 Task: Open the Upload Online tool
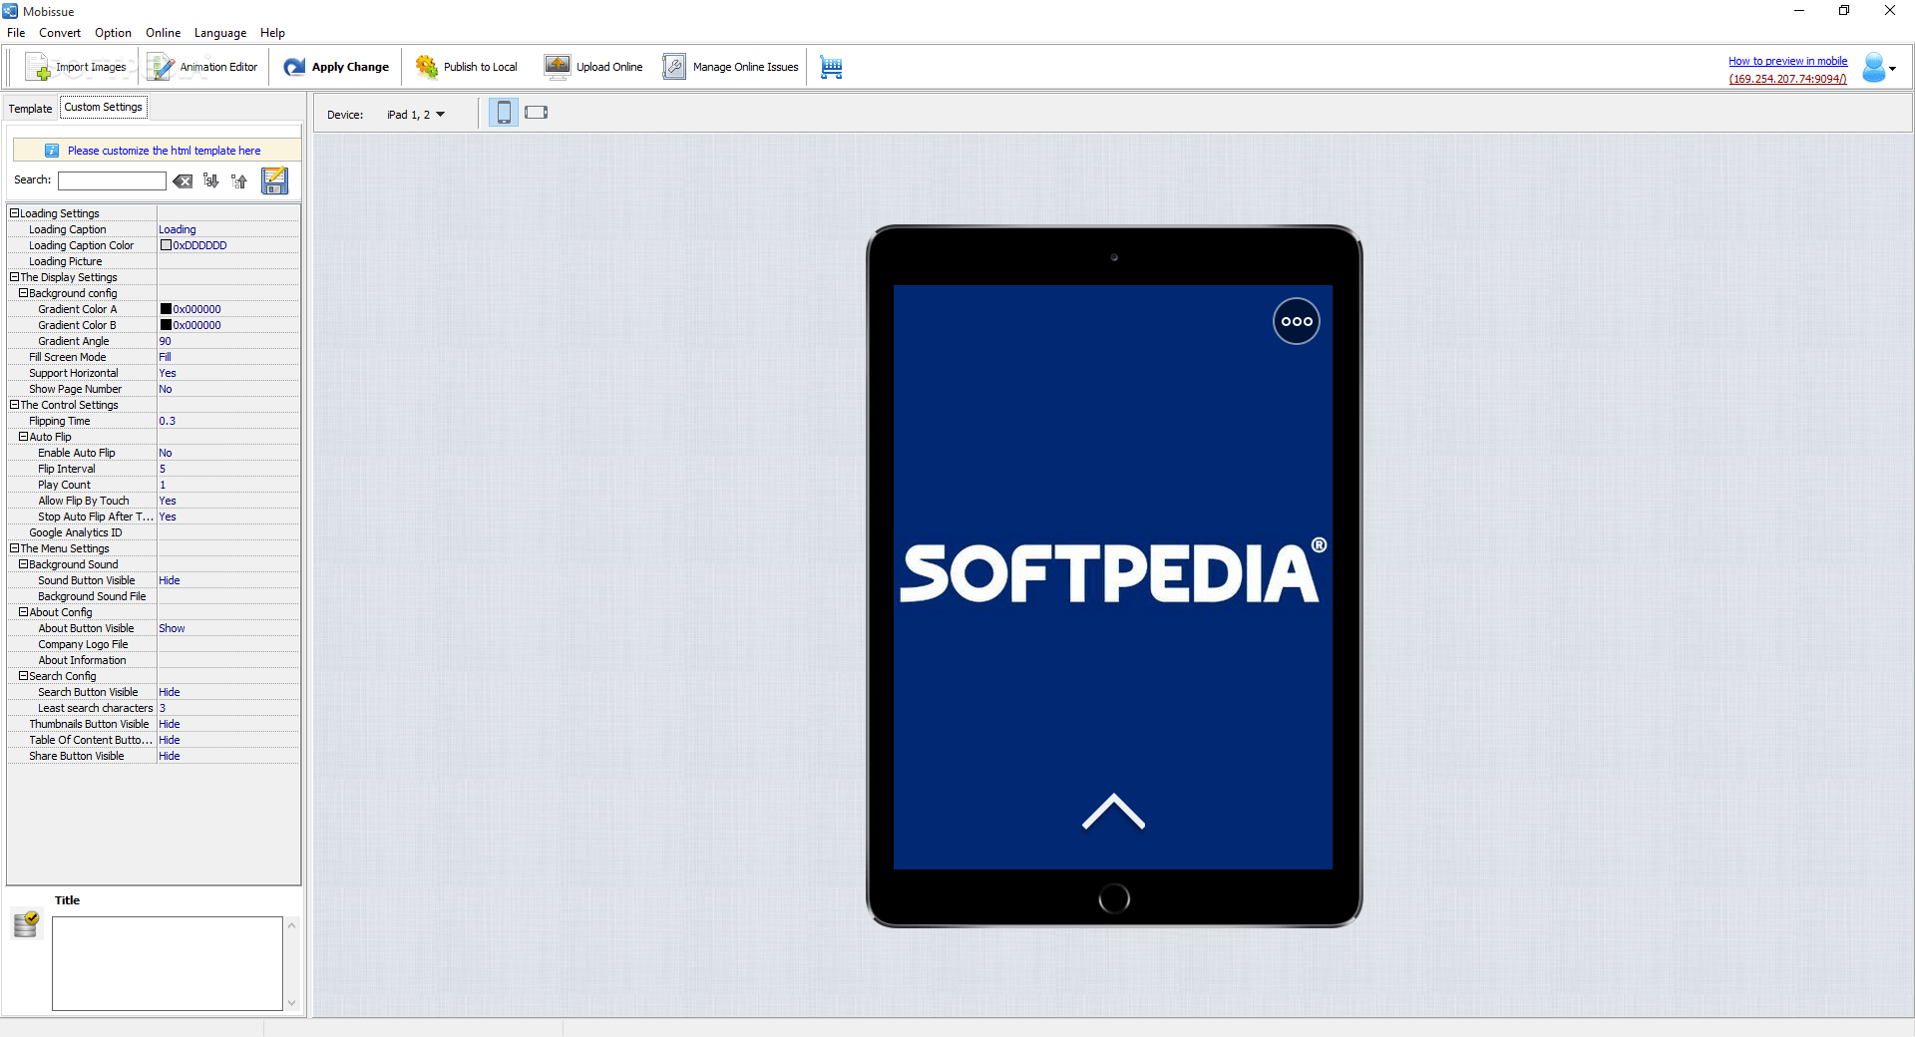coord(593,66)
